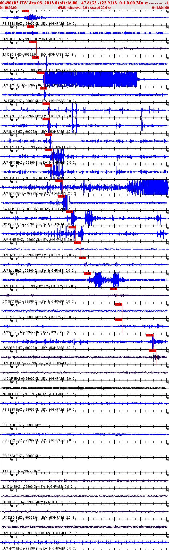Select the UW.MPO EHZ station label

(39, 548)
